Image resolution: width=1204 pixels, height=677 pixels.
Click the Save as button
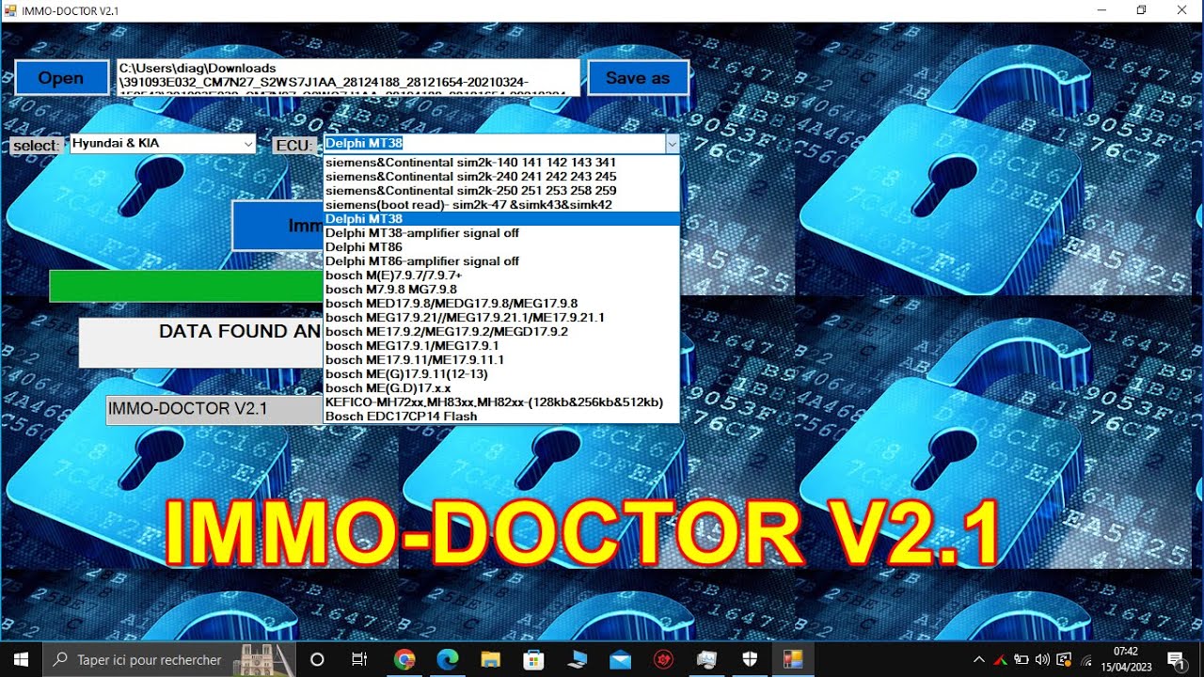pos(638,78)
